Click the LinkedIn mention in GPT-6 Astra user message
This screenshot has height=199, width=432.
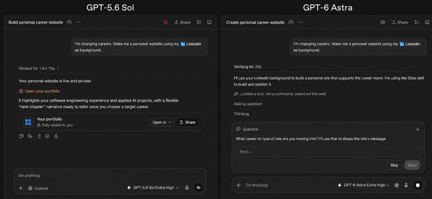point(410,44)
